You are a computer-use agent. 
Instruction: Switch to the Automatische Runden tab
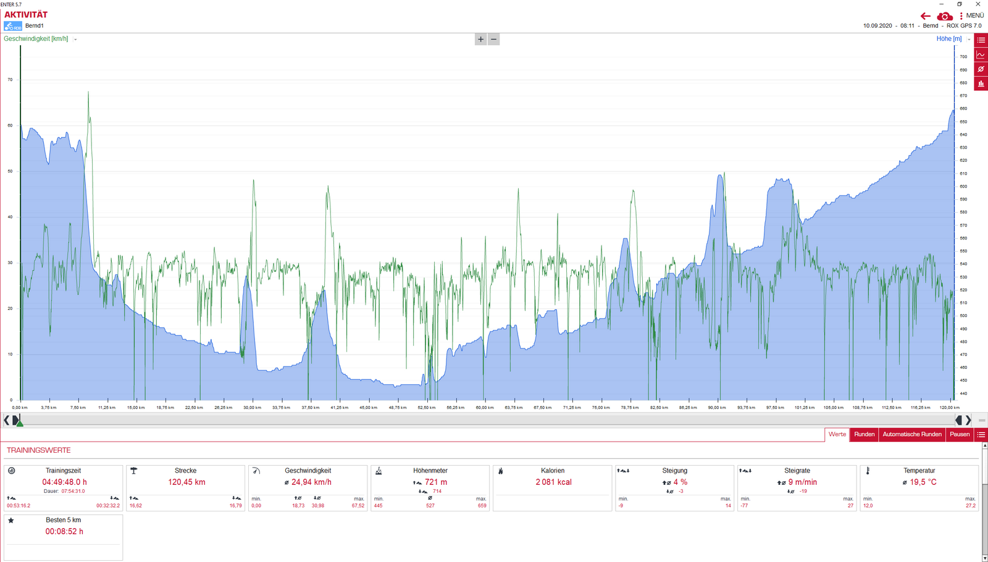(911, 434)
